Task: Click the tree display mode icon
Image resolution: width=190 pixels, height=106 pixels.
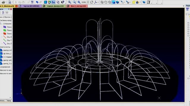Action: (3, 12)
